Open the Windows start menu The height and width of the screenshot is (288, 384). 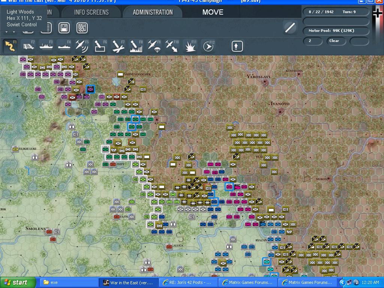(x=18, y=282)
